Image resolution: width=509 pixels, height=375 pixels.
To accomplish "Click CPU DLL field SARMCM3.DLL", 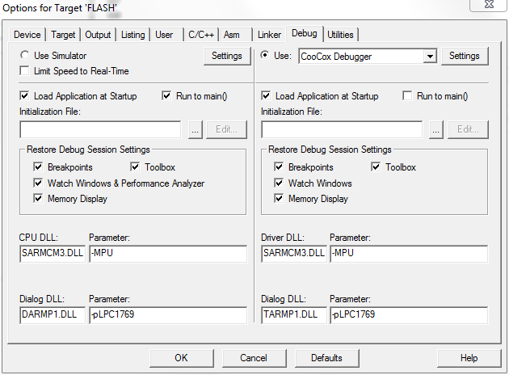I will click(53, 254).
